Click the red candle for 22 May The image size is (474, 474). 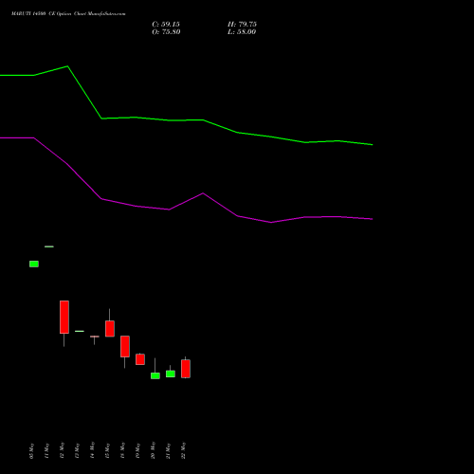[x=186, y=369]
